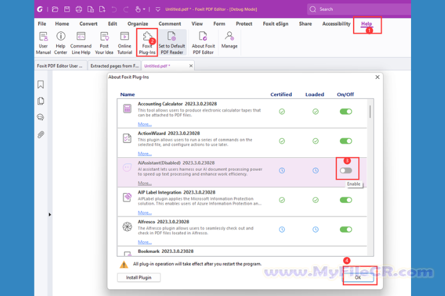Click Post Your Idea

[x=104, y=43]
